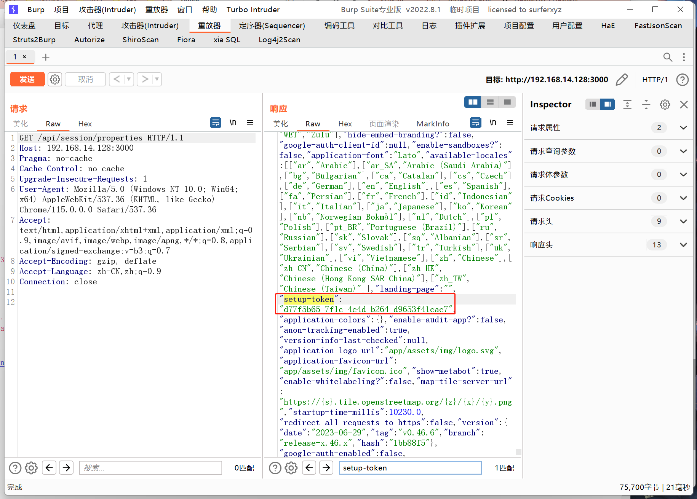
Task: Click the response search next-match arrow
Action: click(326, 467)
